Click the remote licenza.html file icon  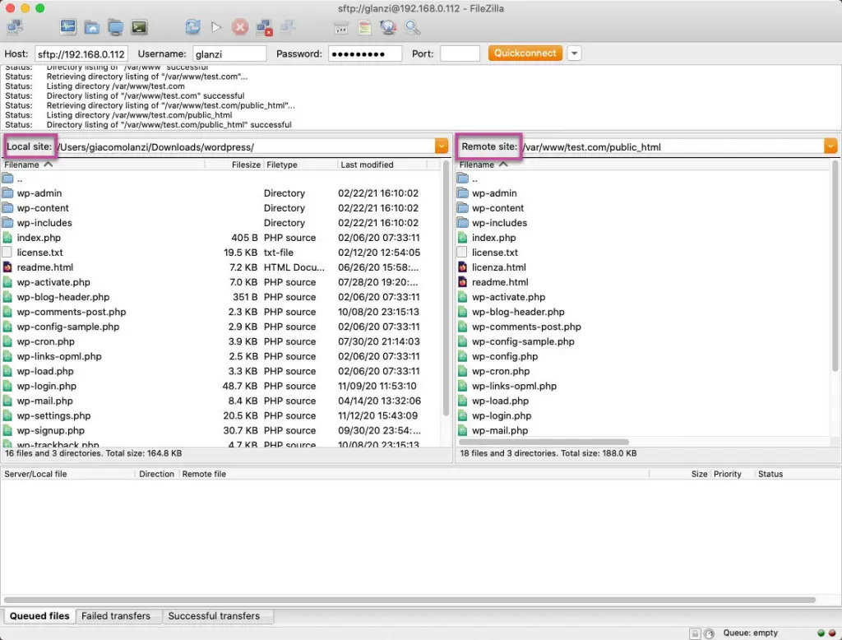point(462,267)
